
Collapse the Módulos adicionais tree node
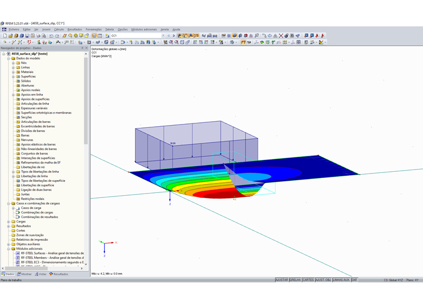(x=8, y=249)
